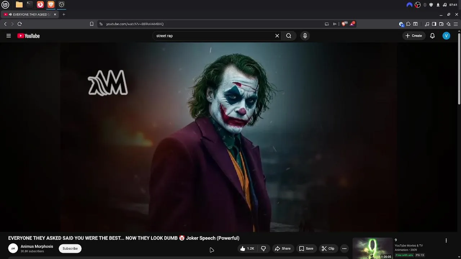Subscribe to Animus Morphosis
Viewport: 461px width, 259px height.
[70, 249]
